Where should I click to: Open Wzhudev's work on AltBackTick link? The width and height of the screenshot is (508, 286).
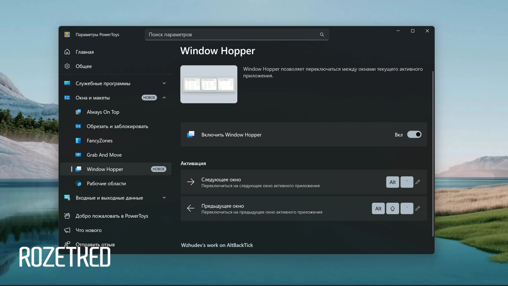(217, 245)
